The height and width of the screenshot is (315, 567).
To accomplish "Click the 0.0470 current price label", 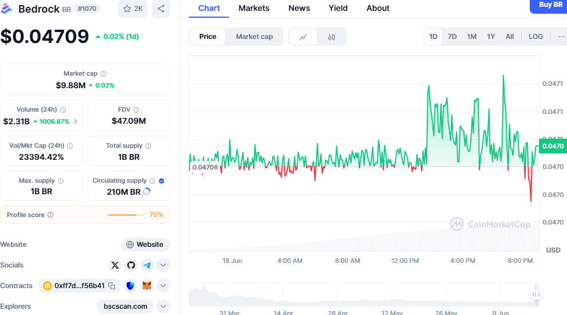I will pyautogui.click(x=553, y=146).
